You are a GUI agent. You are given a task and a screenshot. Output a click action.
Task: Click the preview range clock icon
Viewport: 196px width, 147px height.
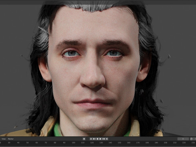(x=192, y=139)
